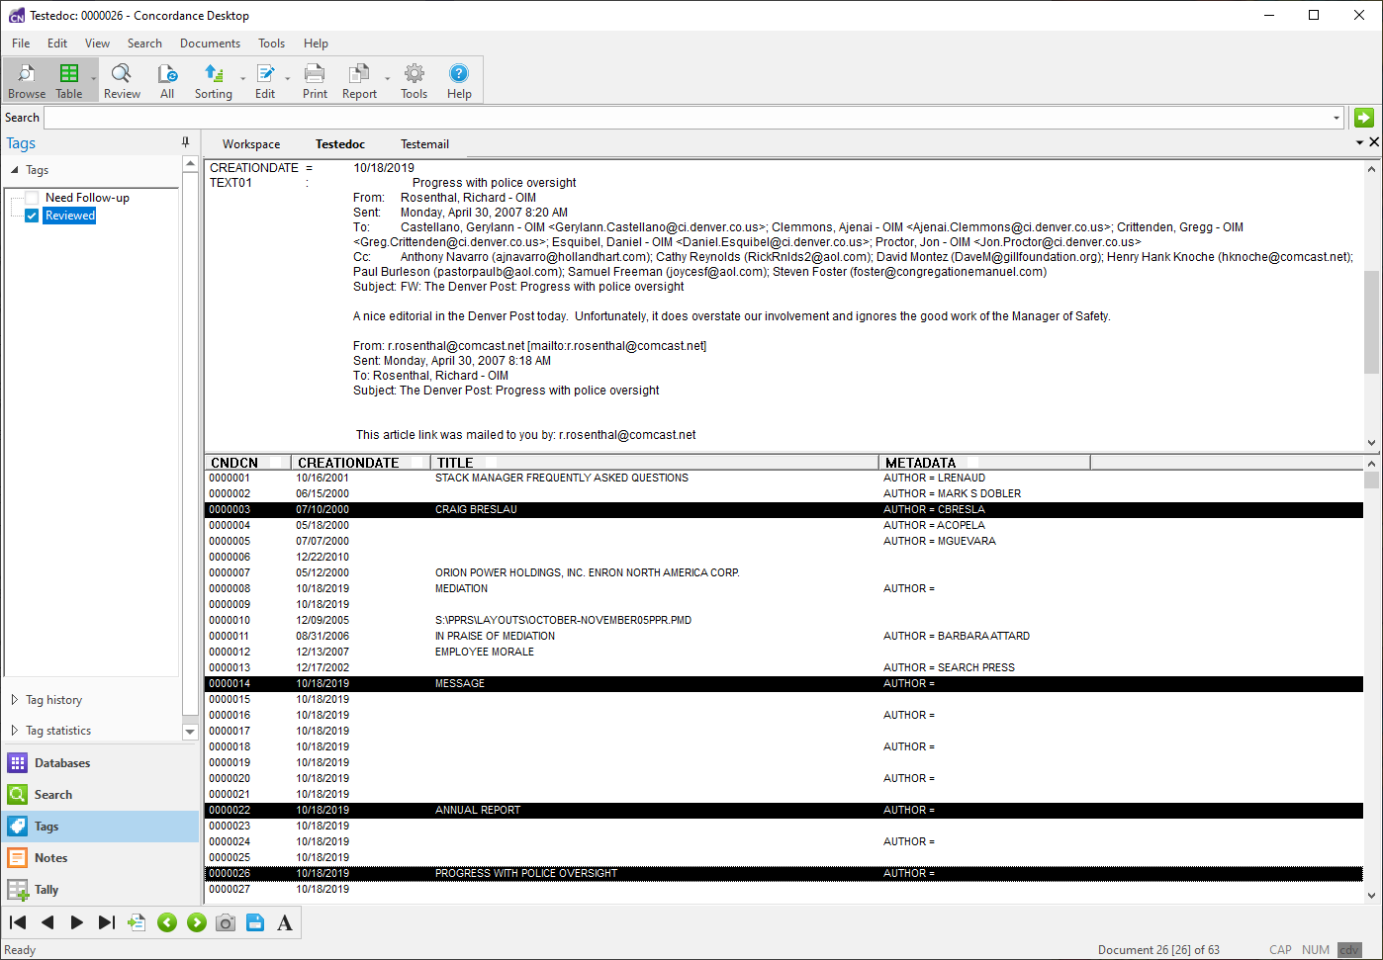Click the METADATA column header

coord(985,463)
